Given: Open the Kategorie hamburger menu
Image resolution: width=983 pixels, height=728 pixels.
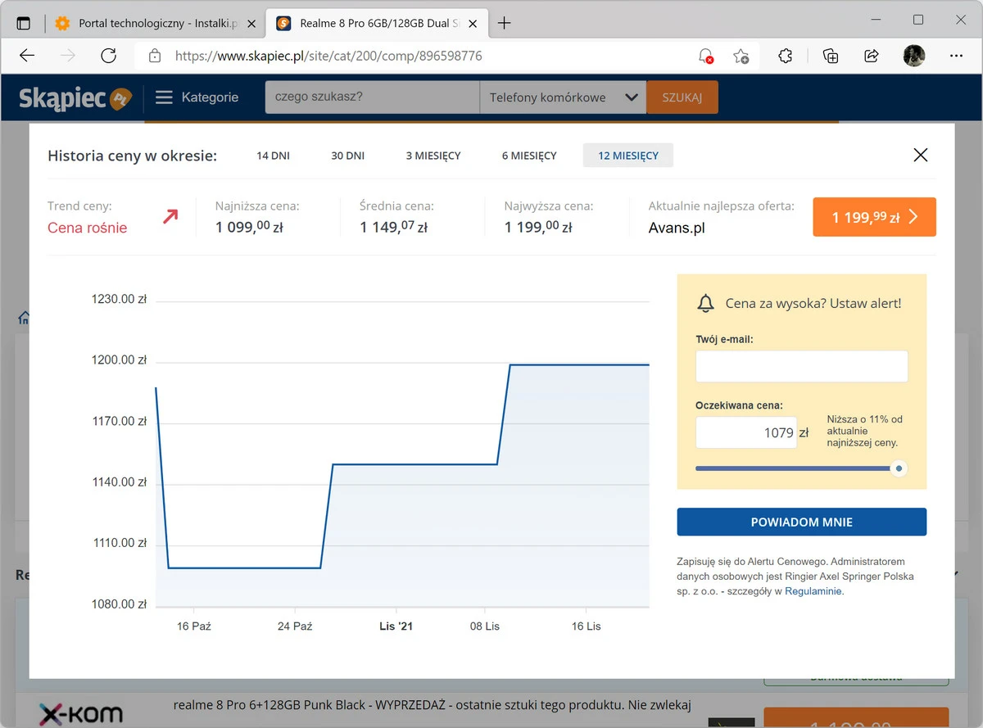Looking at the screenshot, I should [197, 97].
